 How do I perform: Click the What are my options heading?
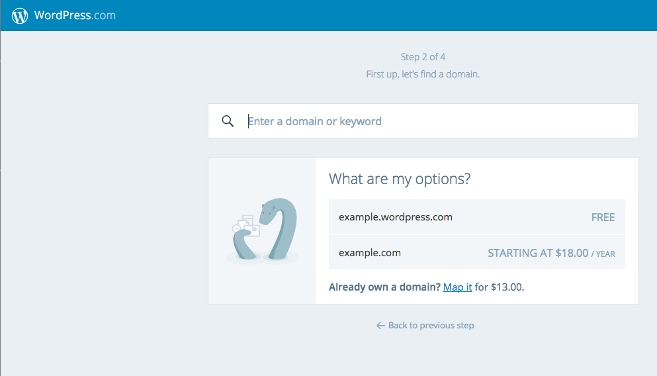pos(400,179)
